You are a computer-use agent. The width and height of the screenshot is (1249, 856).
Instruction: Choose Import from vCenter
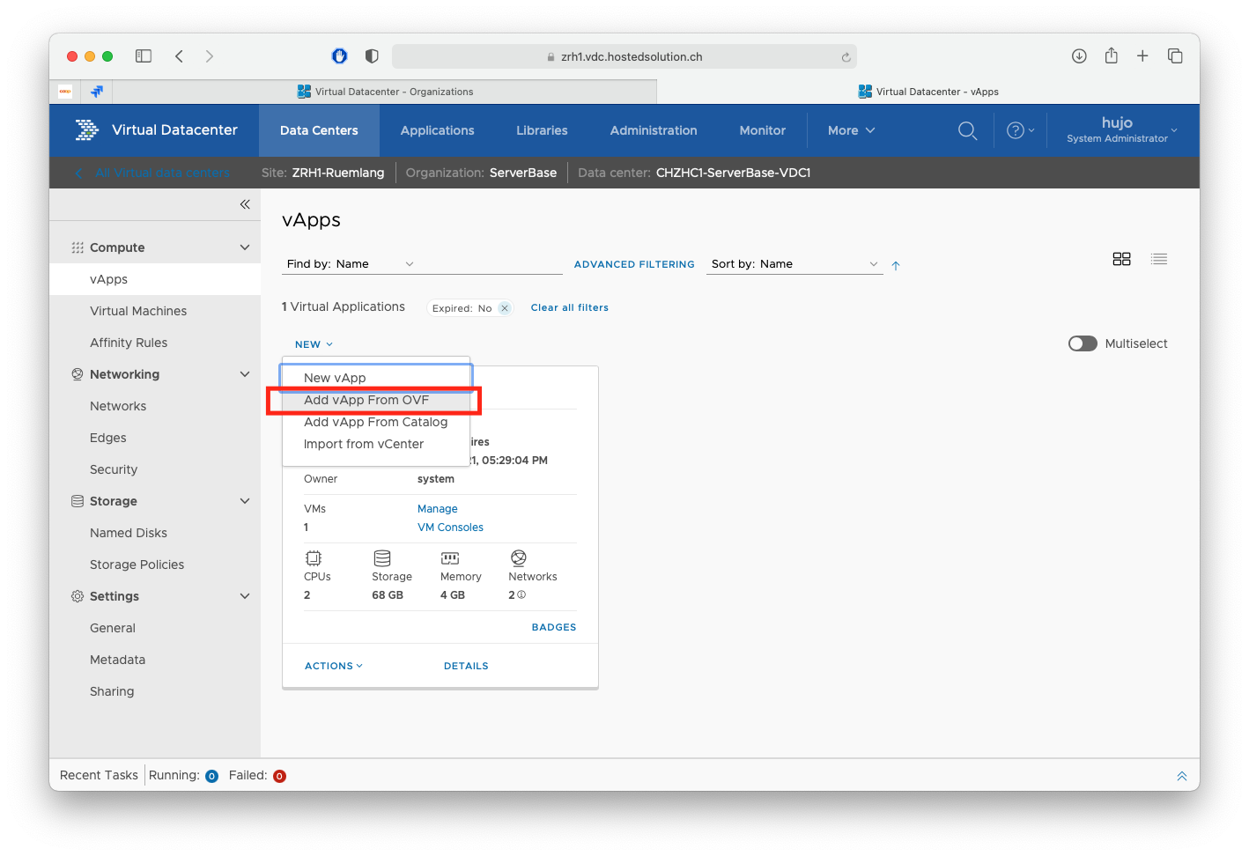(x=376, y=444)
